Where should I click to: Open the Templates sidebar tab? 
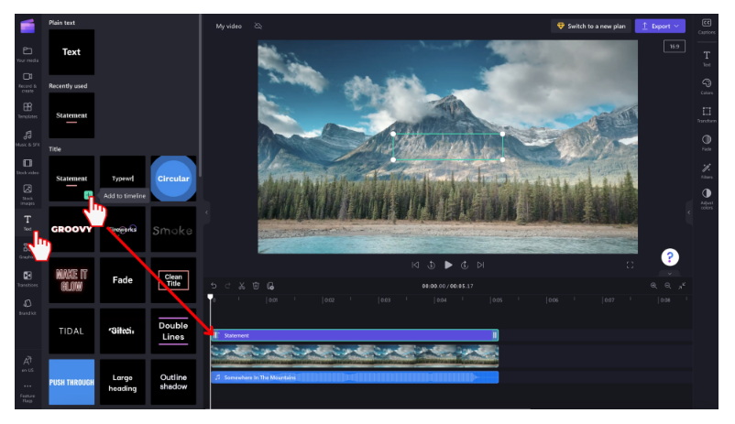point(27,110)
